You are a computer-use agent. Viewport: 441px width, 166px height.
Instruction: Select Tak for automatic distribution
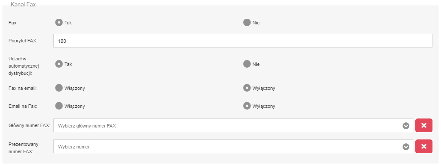point(59,64)
